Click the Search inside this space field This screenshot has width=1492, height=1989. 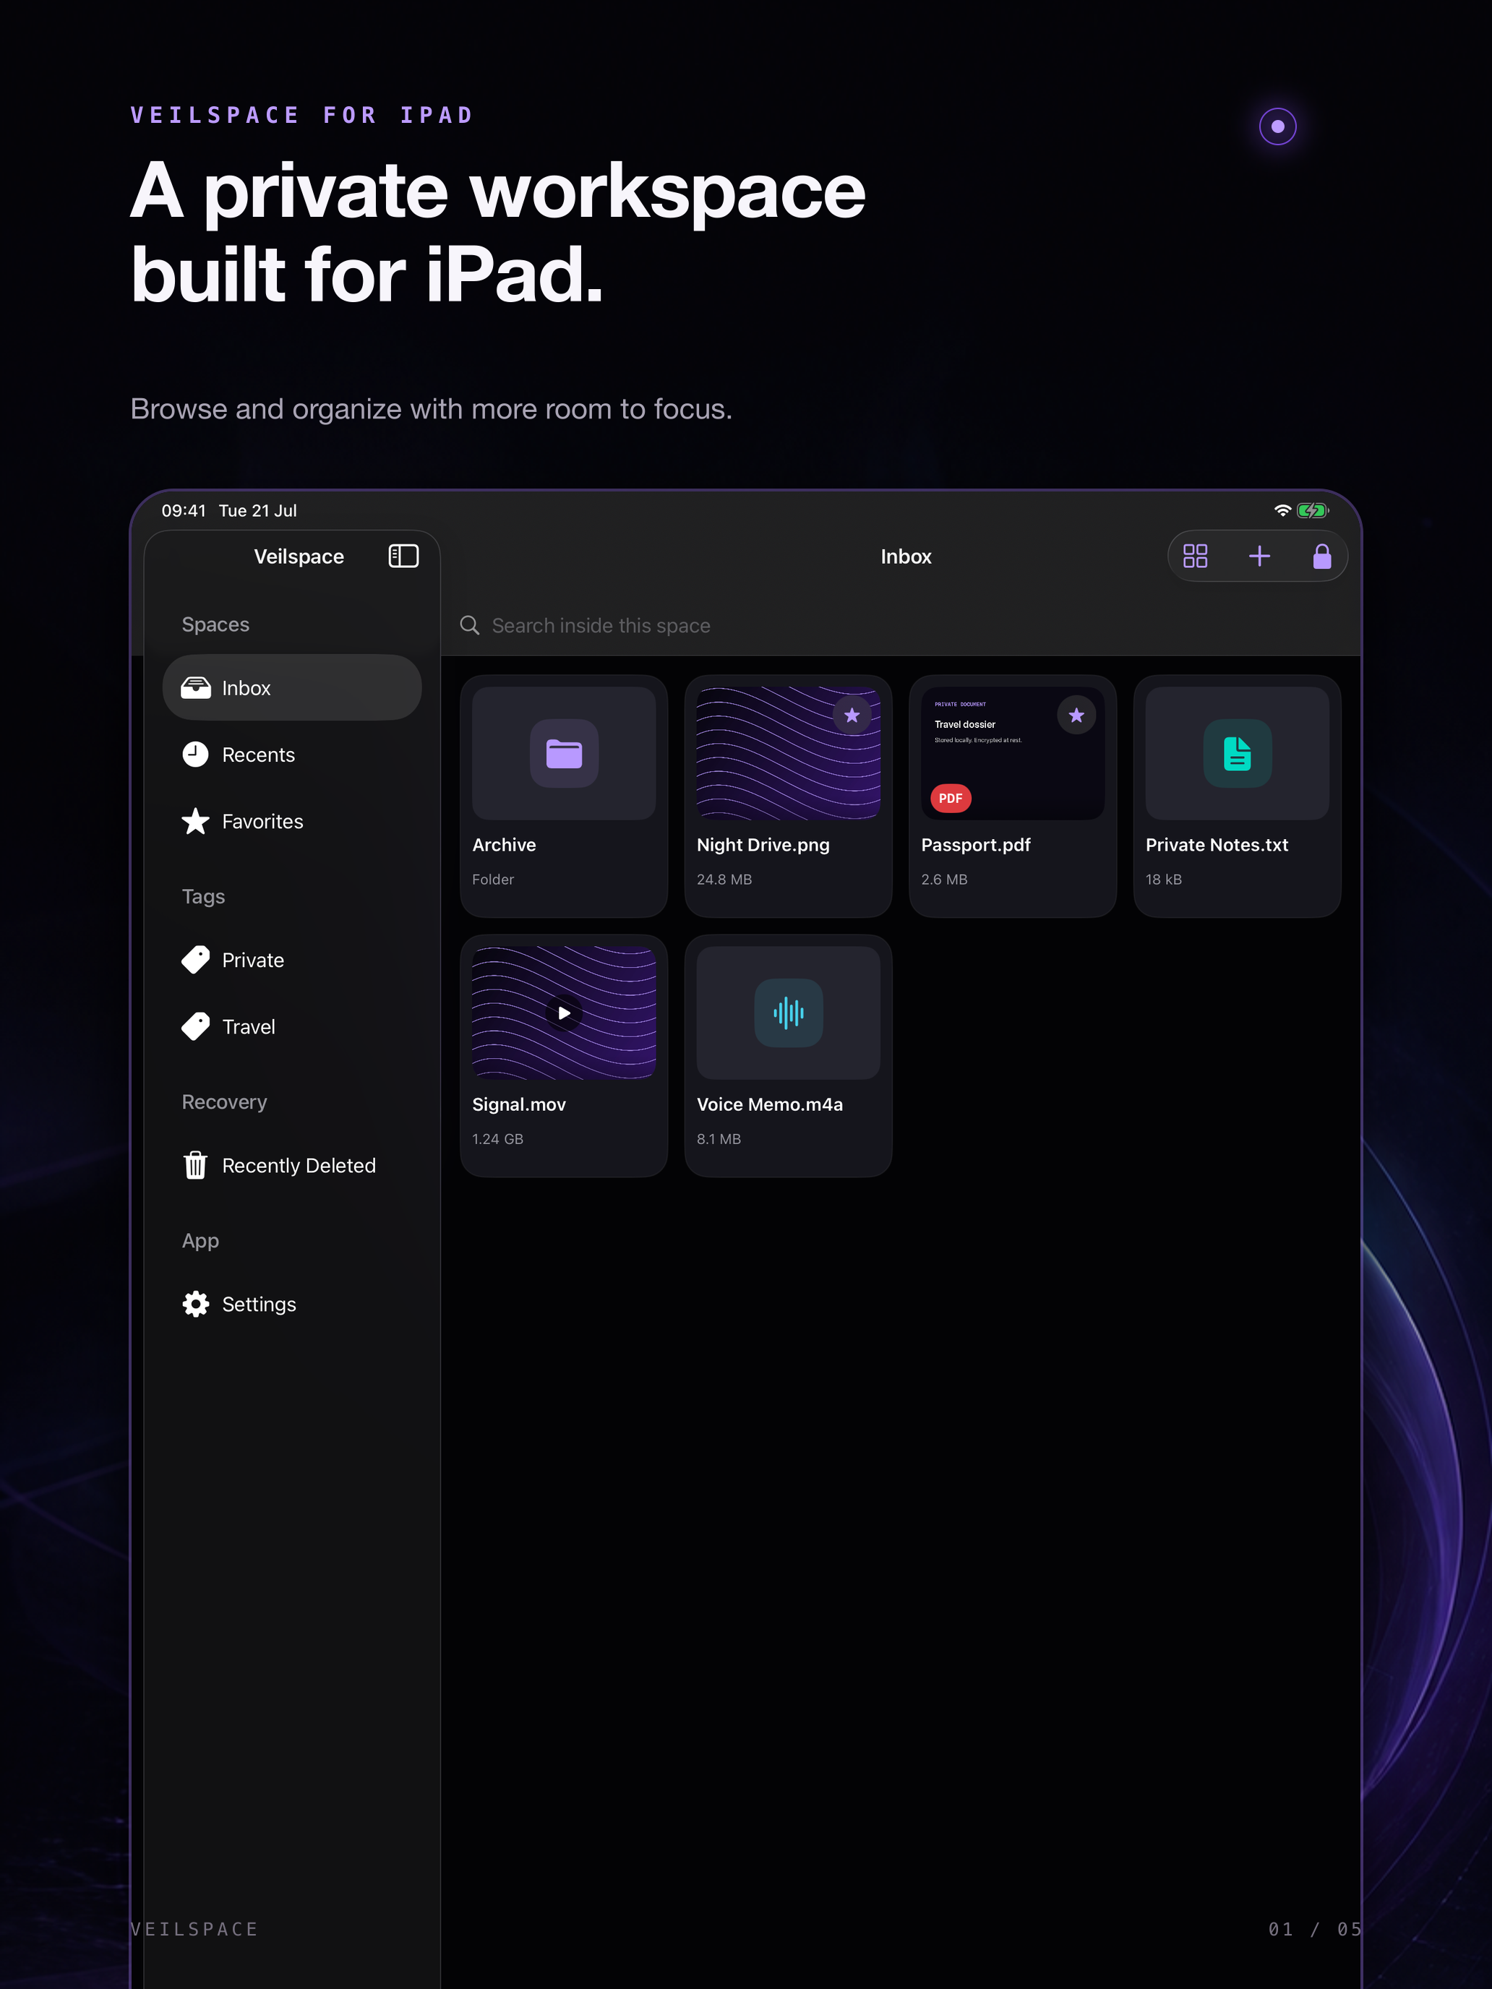[x=899, y=625]
